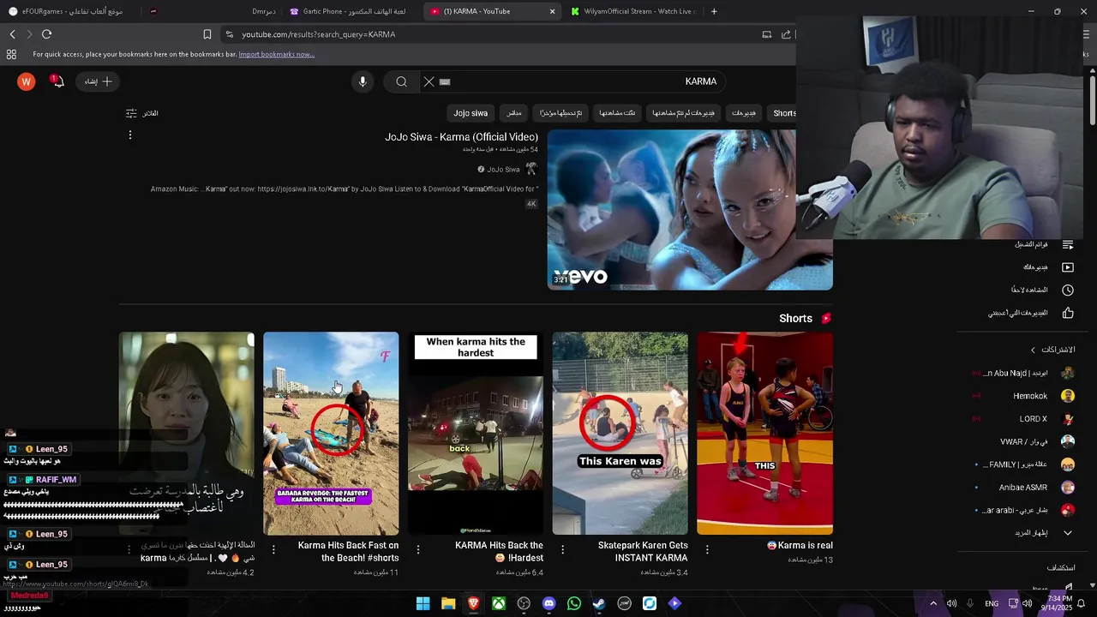This screenshot has height=617, width=1097.
Task: Go back using the browser back arrow
Action: [x=12, y=34]
